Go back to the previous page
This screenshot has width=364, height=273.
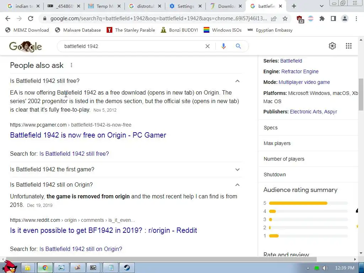(x=8, y=18)
